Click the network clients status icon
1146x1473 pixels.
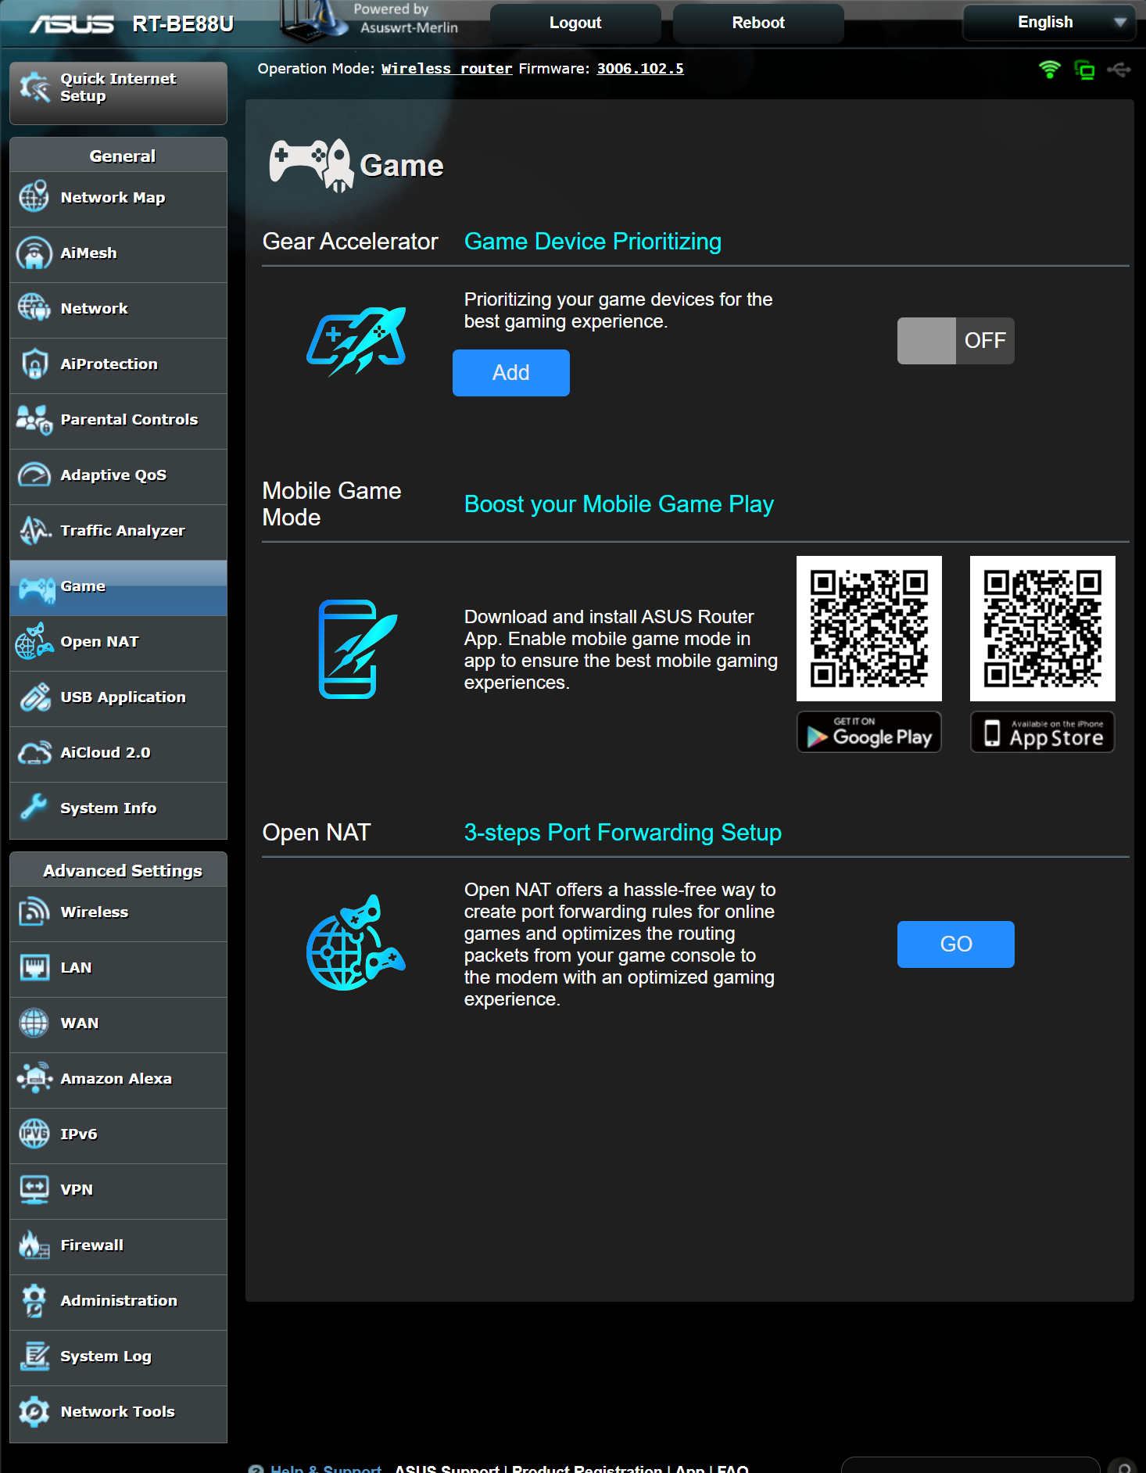(x=1084, y=70)
